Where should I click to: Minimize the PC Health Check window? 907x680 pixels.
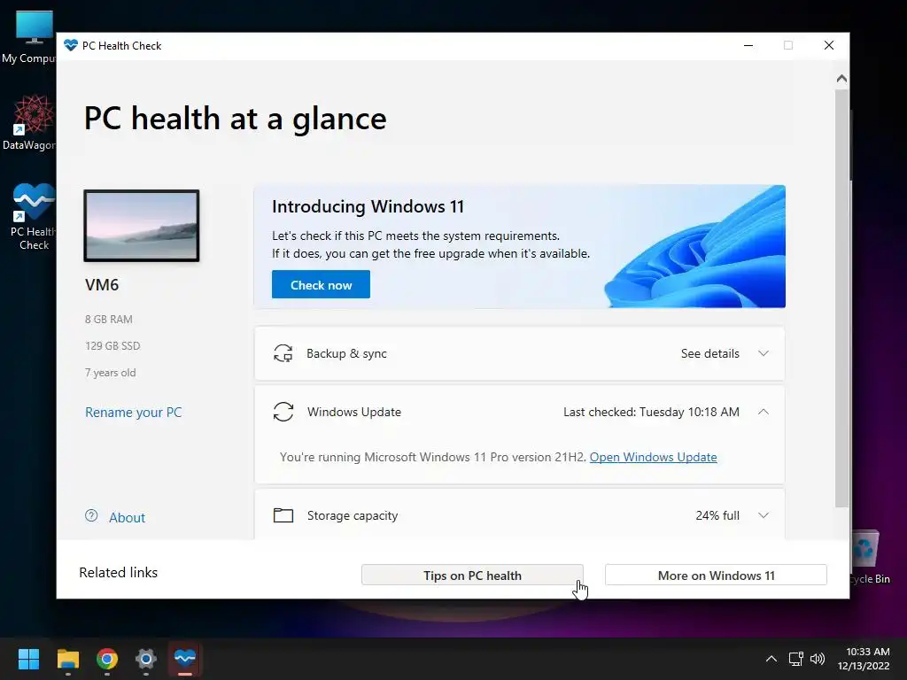[748, 45]
